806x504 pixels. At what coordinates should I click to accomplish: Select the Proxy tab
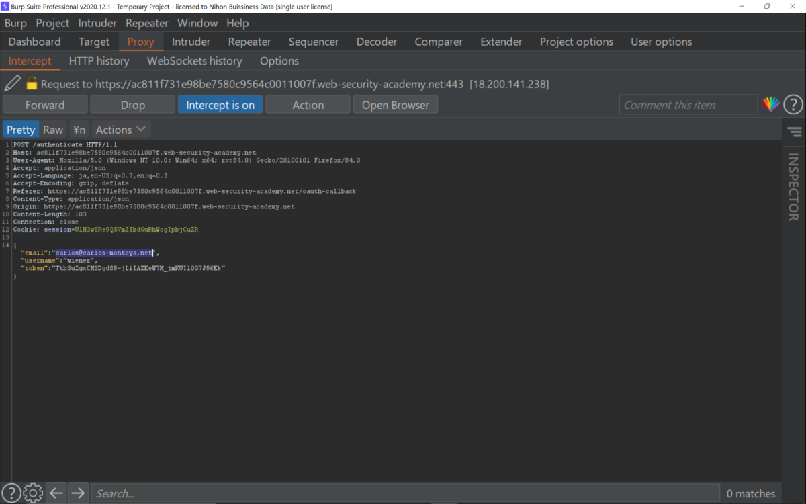pos(141,42)
